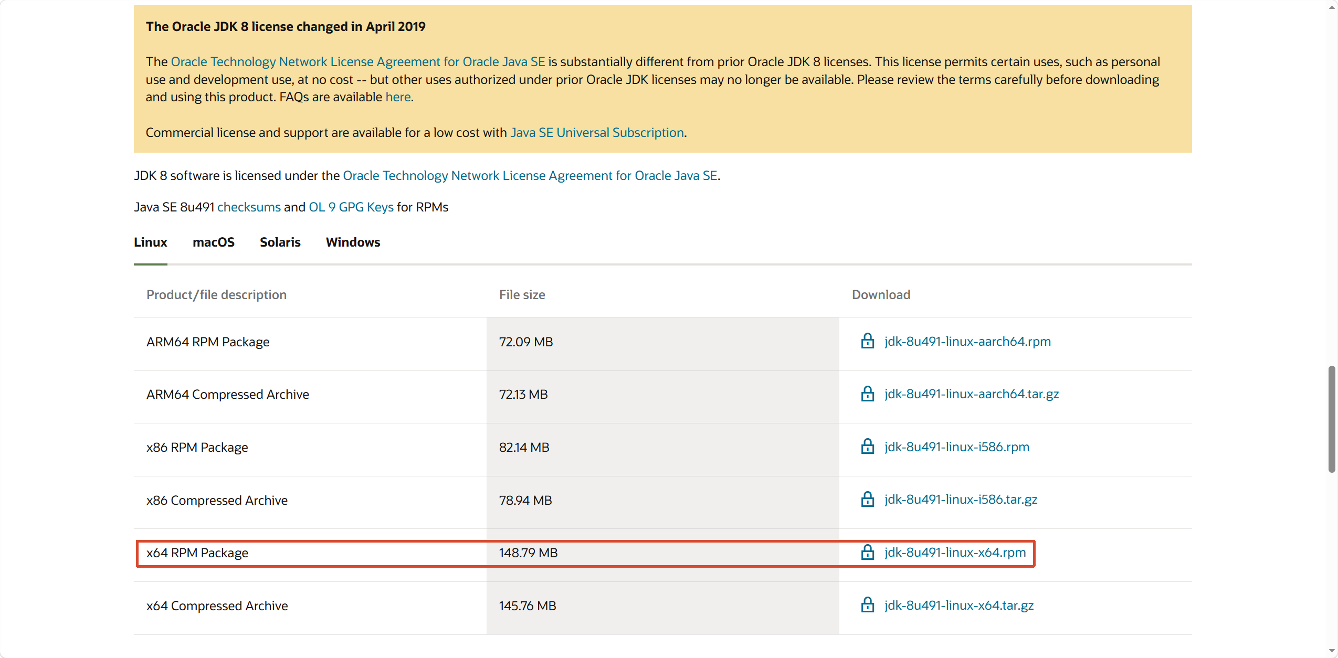Click heading 'The Oracle JDK 8 license changed'
This screenshot has height=658, width=1338.
tap(286, 27)
